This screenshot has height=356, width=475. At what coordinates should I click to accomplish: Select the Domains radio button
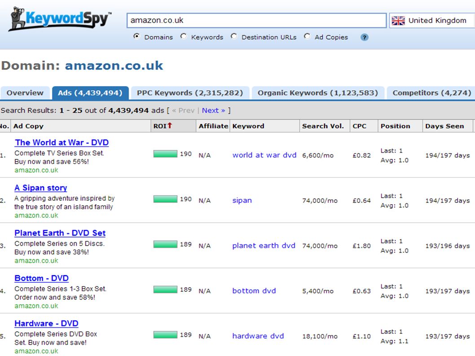pos(136,36)
